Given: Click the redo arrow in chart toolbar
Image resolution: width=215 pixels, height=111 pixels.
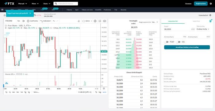Looking at the screenshot, I should 57,21.
